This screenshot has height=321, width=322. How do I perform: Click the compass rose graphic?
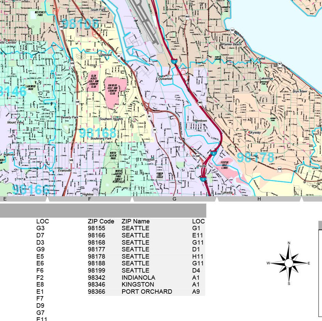point(289,263)
